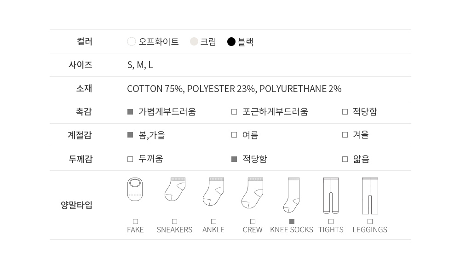
Task: Select the 블랙 color swatch
Action: point(231,42)
